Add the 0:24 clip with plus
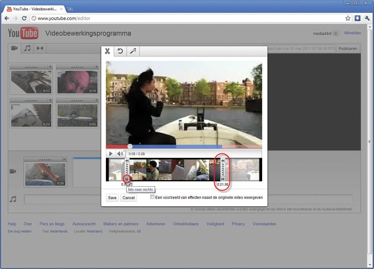The height and width of the screenshot is (269, 374). tap(50, 100)
